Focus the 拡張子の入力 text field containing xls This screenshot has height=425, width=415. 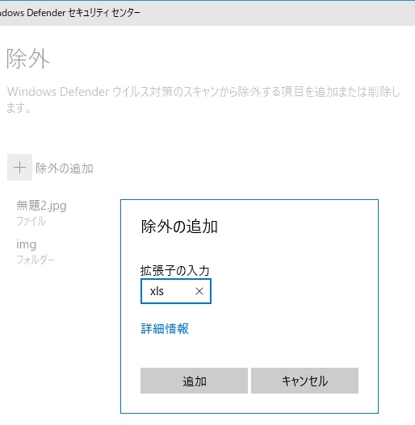tap(176, 291)
